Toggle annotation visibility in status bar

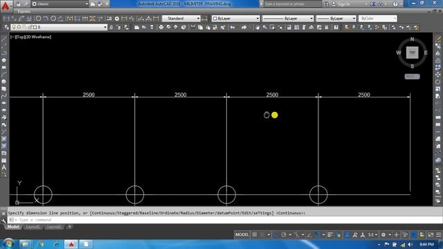(x=347, y=234)
